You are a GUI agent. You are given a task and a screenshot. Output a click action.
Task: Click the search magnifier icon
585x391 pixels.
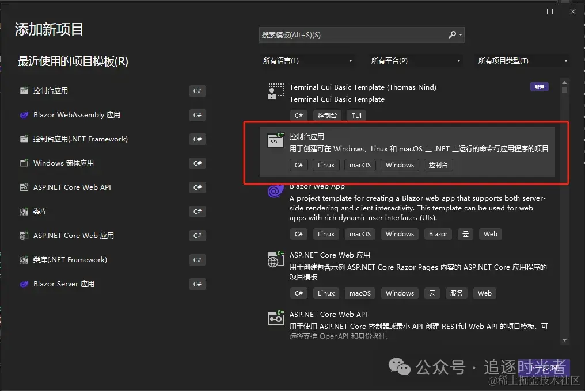point(452,34)
